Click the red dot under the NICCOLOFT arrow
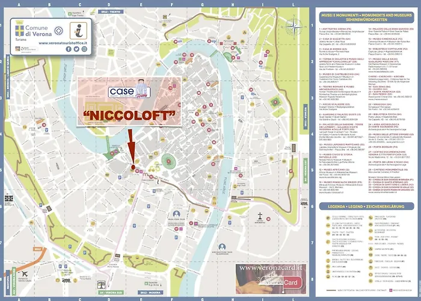Screen dimensions: 421x301 pyautogui.click(x=133, y=167)
